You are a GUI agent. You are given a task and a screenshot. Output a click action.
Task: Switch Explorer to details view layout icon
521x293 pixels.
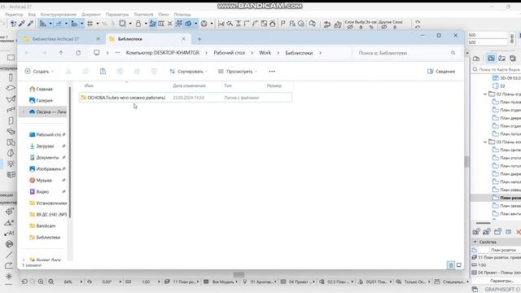pos(451,265)
